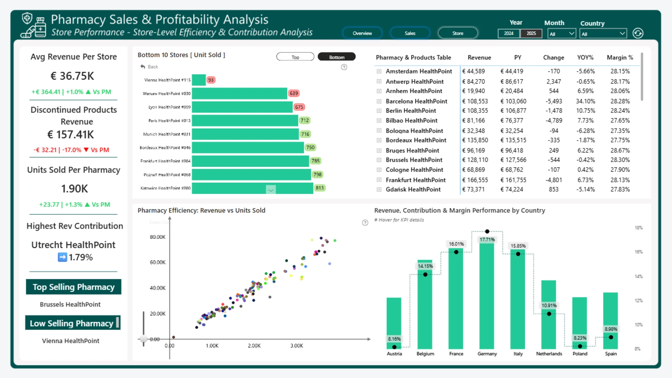Open help icon on Bottom 10 Stores chart
This screenshot has height=378, width=672.
(344, 67)
